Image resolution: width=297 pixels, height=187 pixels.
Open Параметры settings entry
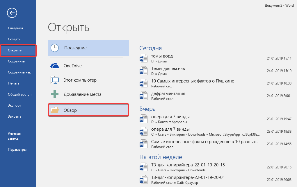pos(17,150)
